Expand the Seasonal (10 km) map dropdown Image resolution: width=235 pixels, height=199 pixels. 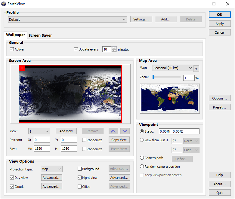coord(173,68)
